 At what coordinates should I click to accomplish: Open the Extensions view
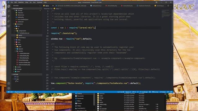pos(9,26)
